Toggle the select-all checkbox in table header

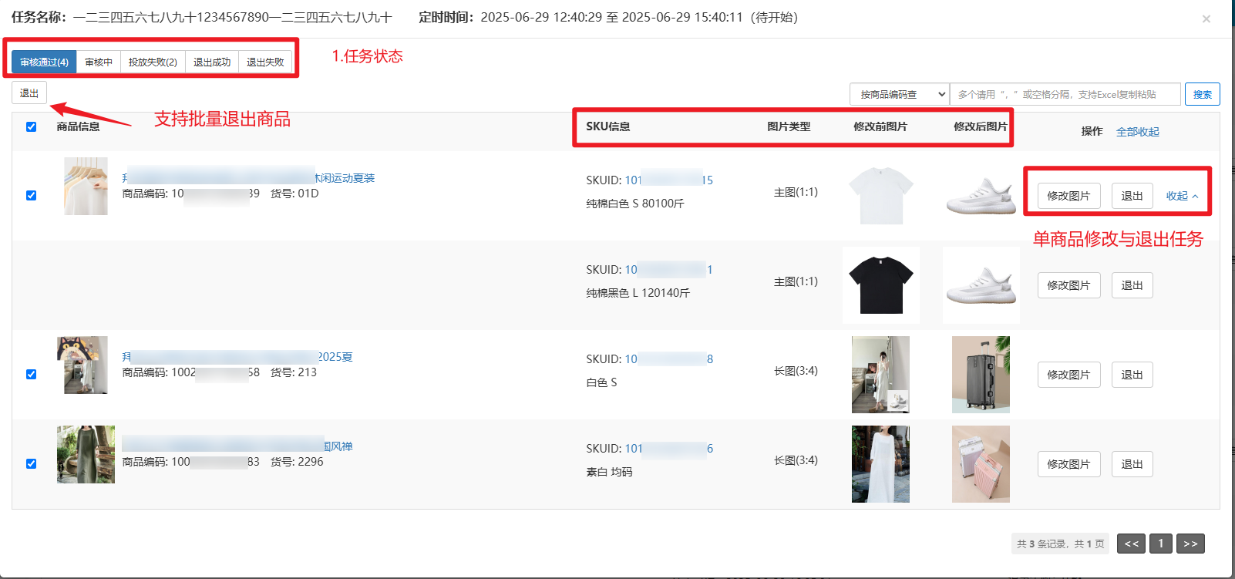[32, 127]
